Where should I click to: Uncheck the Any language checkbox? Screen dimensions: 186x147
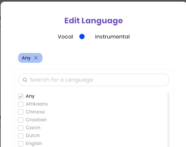21,96
